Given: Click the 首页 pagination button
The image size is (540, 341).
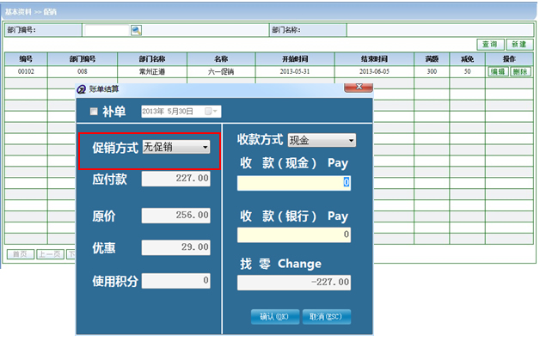Looking at the screenshot, I should tap(21, 254).
